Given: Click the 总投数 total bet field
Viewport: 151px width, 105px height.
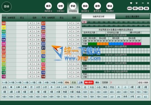Looking at the screenshot, I should [118, 82].
